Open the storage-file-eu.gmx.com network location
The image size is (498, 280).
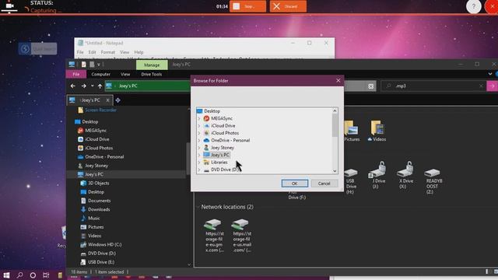click(214, 236)
